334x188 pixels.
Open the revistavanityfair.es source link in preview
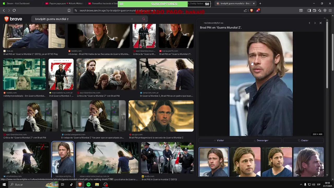click(213, 23)
